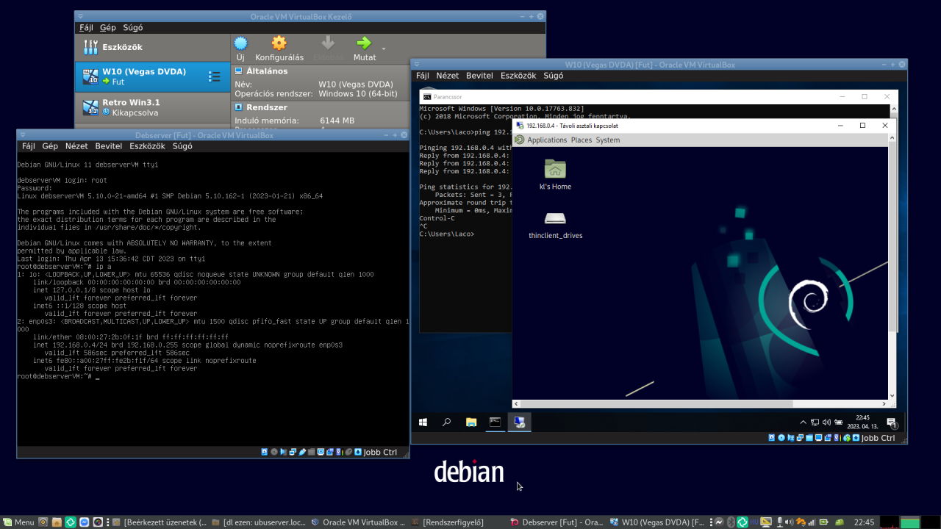Click host volume speaker tray icon
The width and height of the screenshot is (941, 529).
coord(789,522)
